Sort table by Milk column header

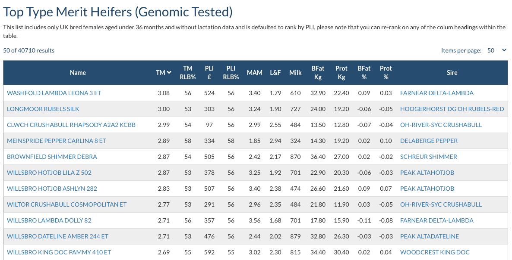click(x=295, y=73)
